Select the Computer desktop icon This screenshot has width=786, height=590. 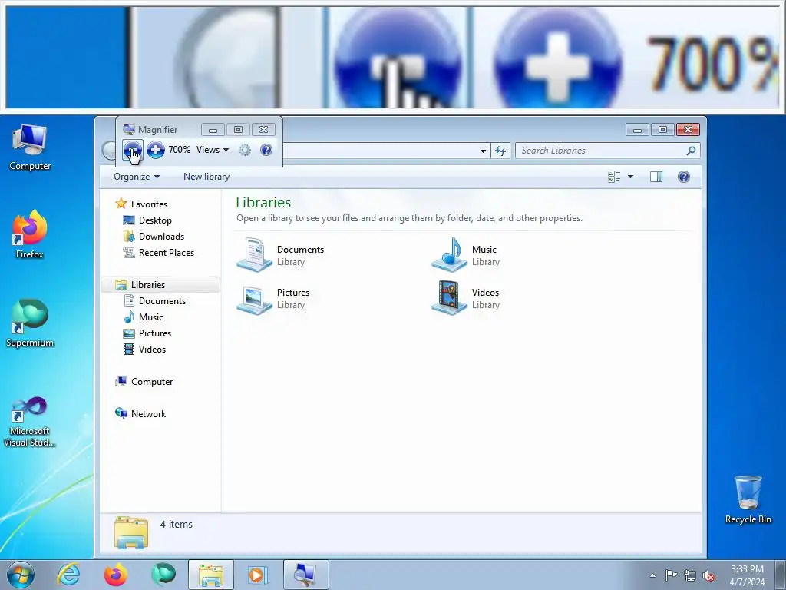coord(30,147)
